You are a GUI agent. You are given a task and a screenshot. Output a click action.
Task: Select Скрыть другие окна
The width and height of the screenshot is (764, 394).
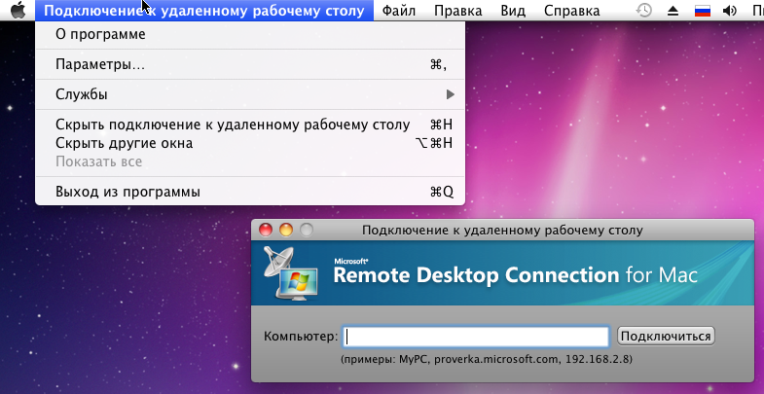250,143
